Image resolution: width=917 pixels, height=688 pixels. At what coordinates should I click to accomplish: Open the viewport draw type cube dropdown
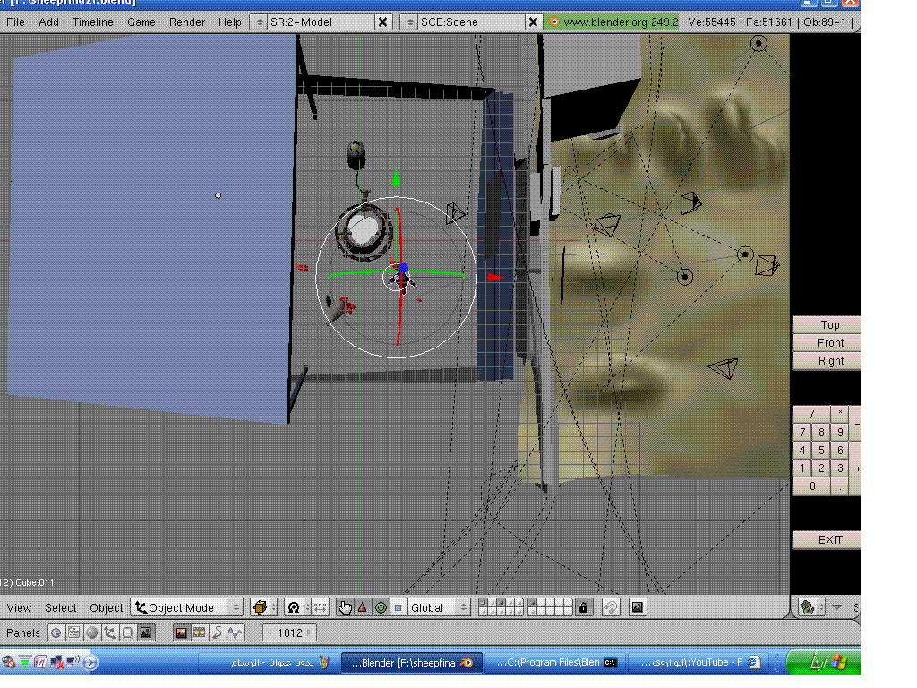(264, 607)
